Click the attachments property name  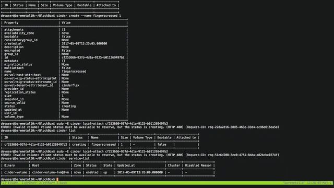tap(14, 30)
